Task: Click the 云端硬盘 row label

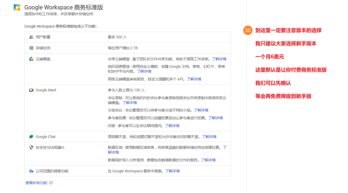Action: click(43, 59)
